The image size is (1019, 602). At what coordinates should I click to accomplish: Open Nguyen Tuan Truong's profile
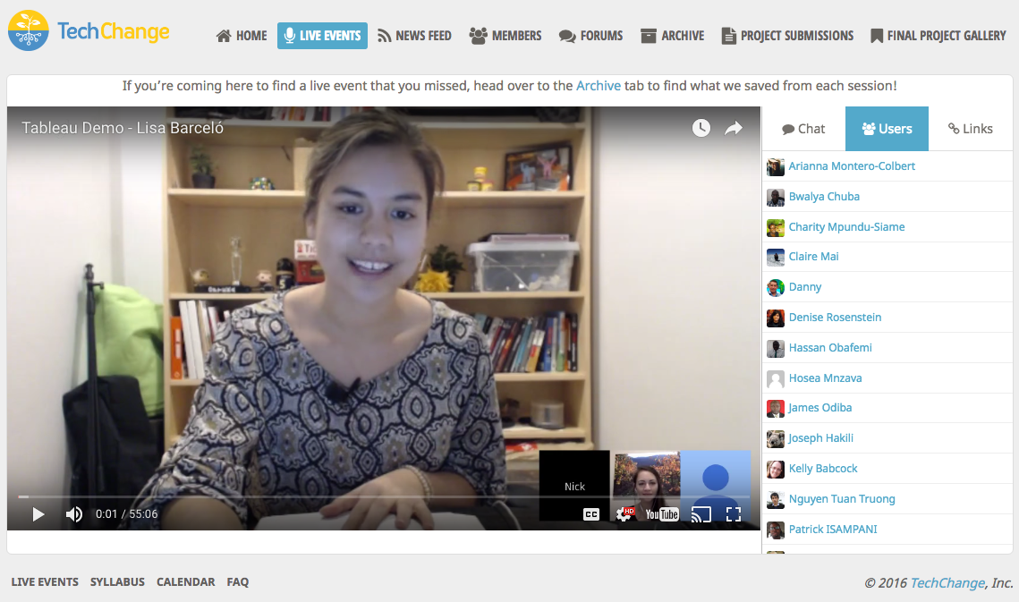pos(842,499)
